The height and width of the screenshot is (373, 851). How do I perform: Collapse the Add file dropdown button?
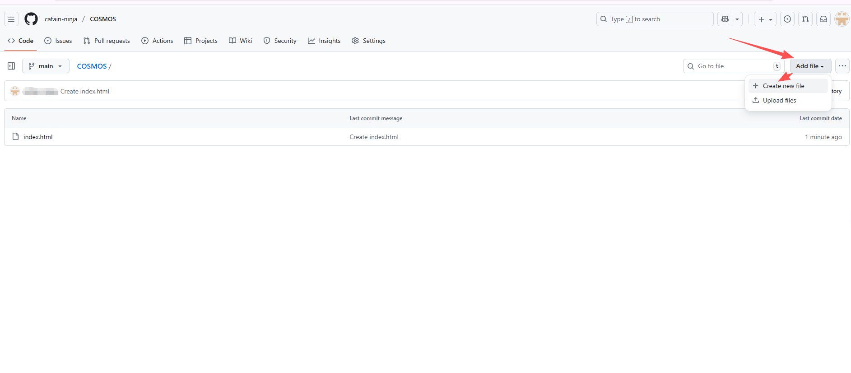[810, 66]
